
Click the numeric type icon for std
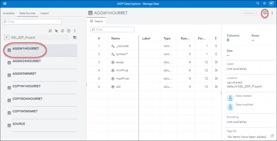tap(113, 87)
